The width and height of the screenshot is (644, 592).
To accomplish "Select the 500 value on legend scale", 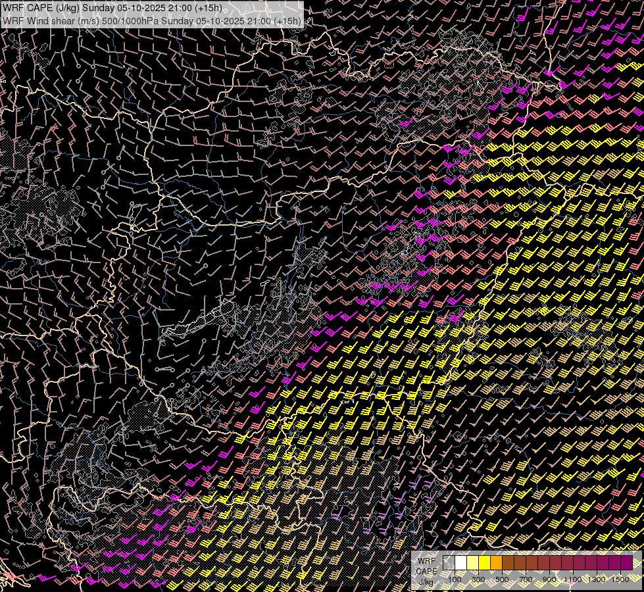I will click(x=502, y=580).
